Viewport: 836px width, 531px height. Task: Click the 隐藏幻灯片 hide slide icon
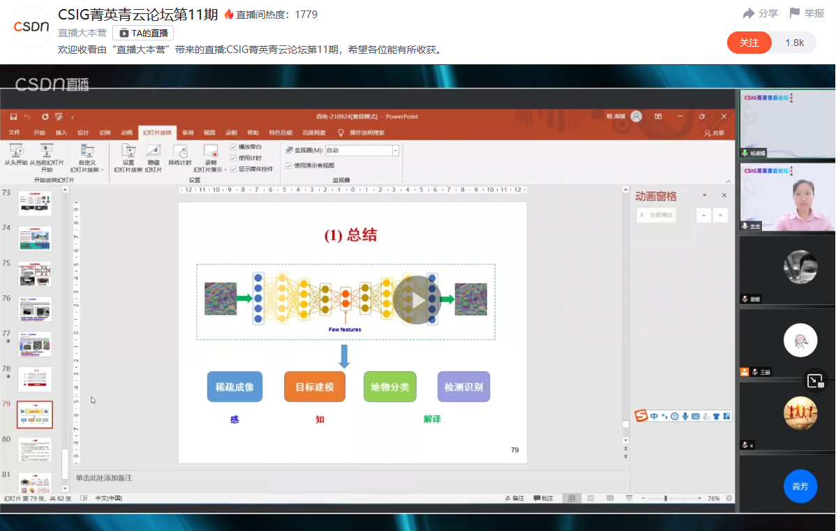click(154, 151)
